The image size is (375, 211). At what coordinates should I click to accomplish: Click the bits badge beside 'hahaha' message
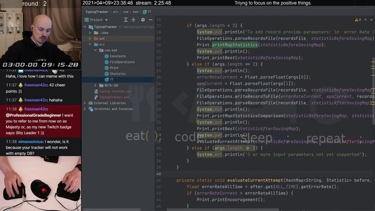pos(21,100)
